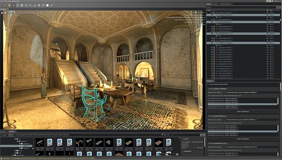Toggle viewport eye display options
Image resolution: width=282 pixels, height=160 pixels.
pos(38,13)
